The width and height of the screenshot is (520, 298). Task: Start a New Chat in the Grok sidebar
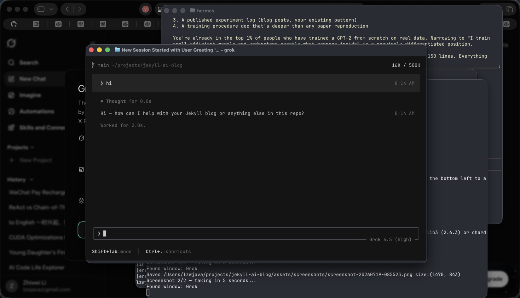(33, 79)
